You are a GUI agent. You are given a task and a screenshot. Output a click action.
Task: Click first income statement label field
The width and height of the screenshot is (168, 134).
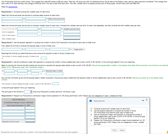tap(13, 108)
